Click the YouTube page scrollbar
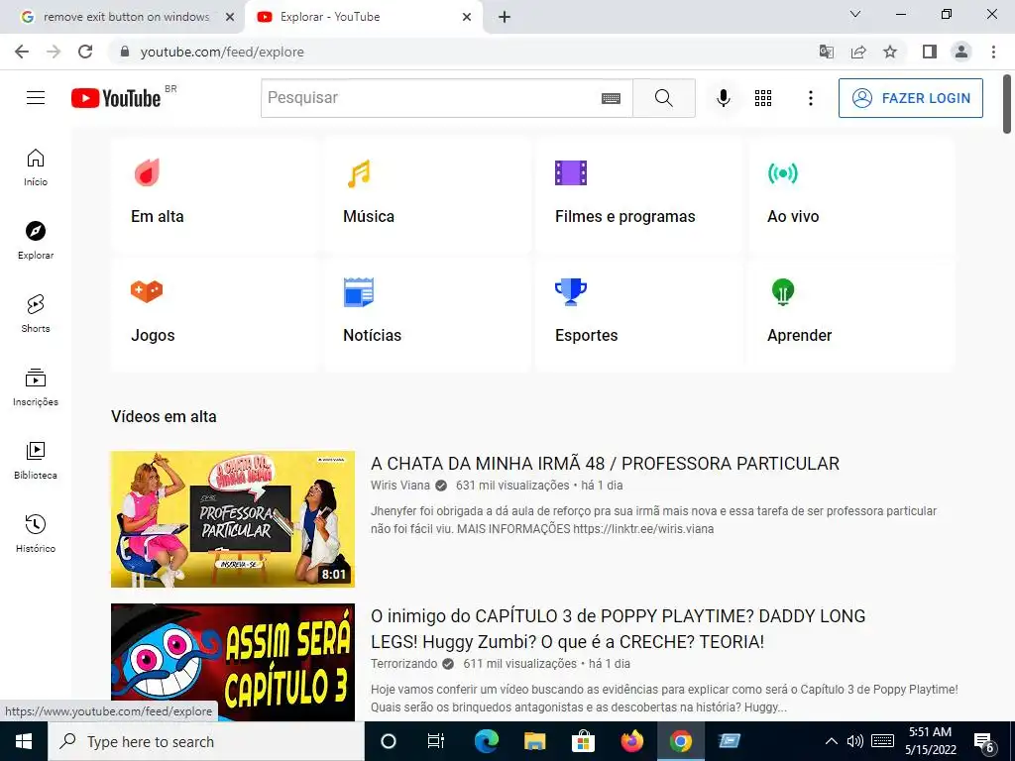The width and height of the screenshot is (1015, 761). [x=1007, y=104]
